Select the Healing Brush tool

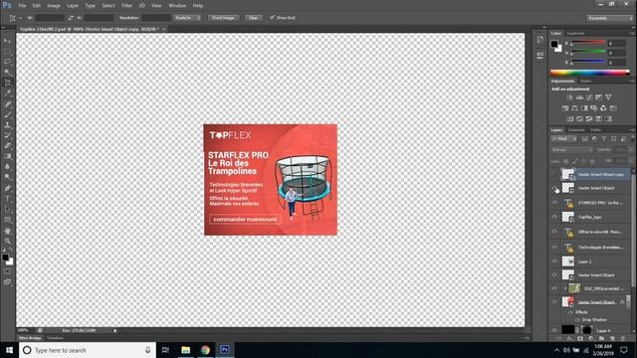(x=7, y=103)
